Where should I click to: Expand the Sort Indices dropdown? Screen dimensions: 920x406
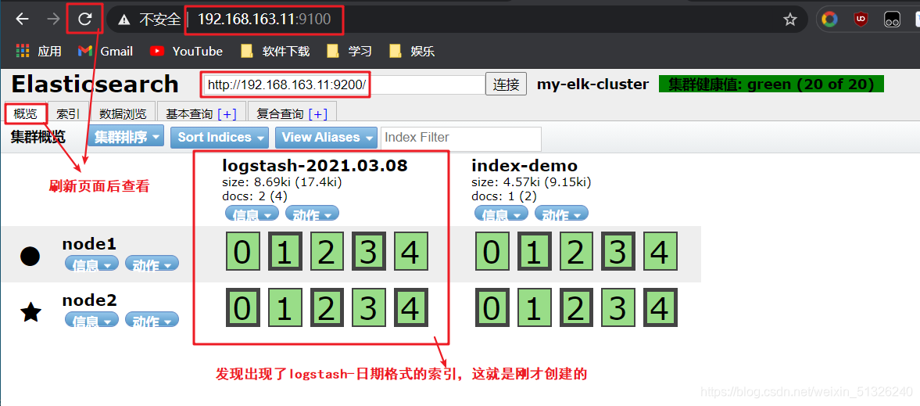coord(220,138)
